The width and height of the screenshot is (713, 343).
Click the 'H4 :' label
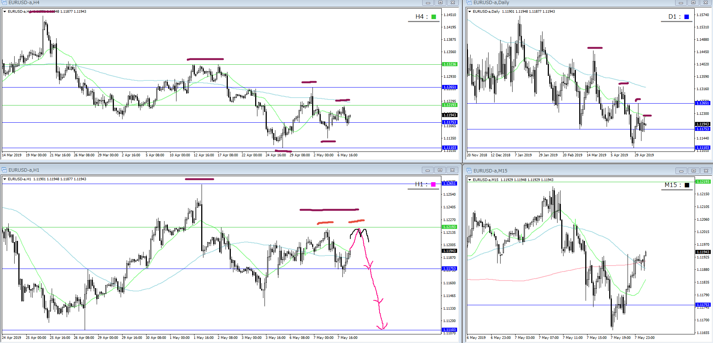click(422, 17)
